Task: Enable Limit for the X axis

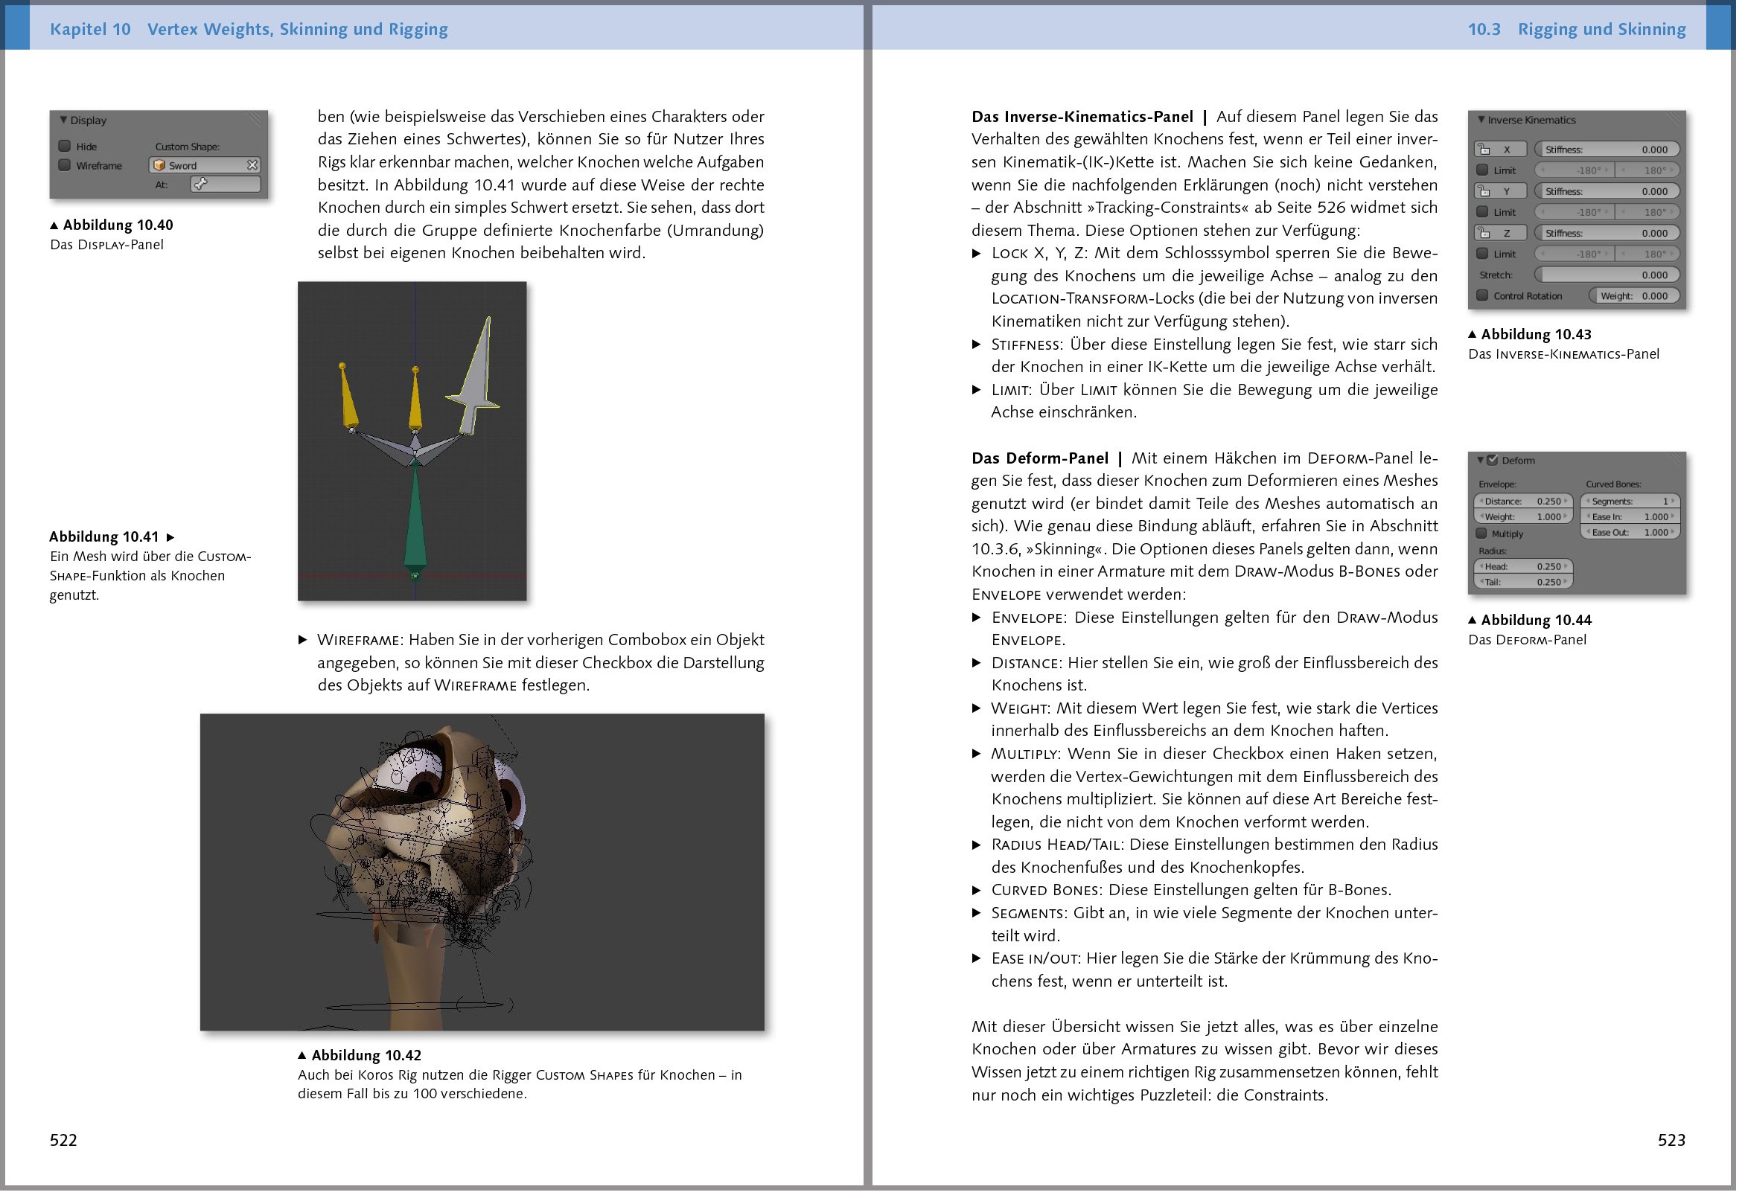Action: pos(1481,170)
